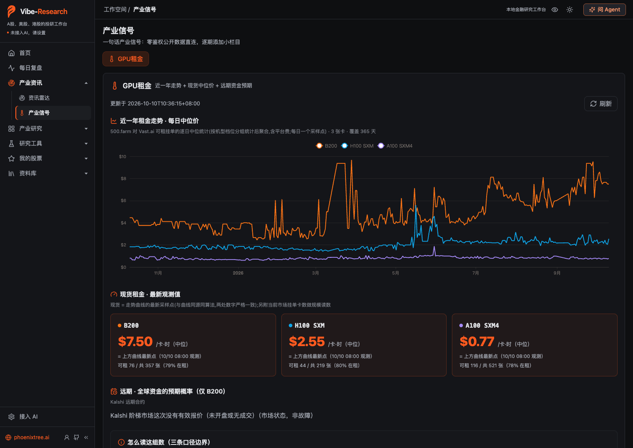
Task: Expand the 资料库 sidebar group arrow
Action: point(86,173)
